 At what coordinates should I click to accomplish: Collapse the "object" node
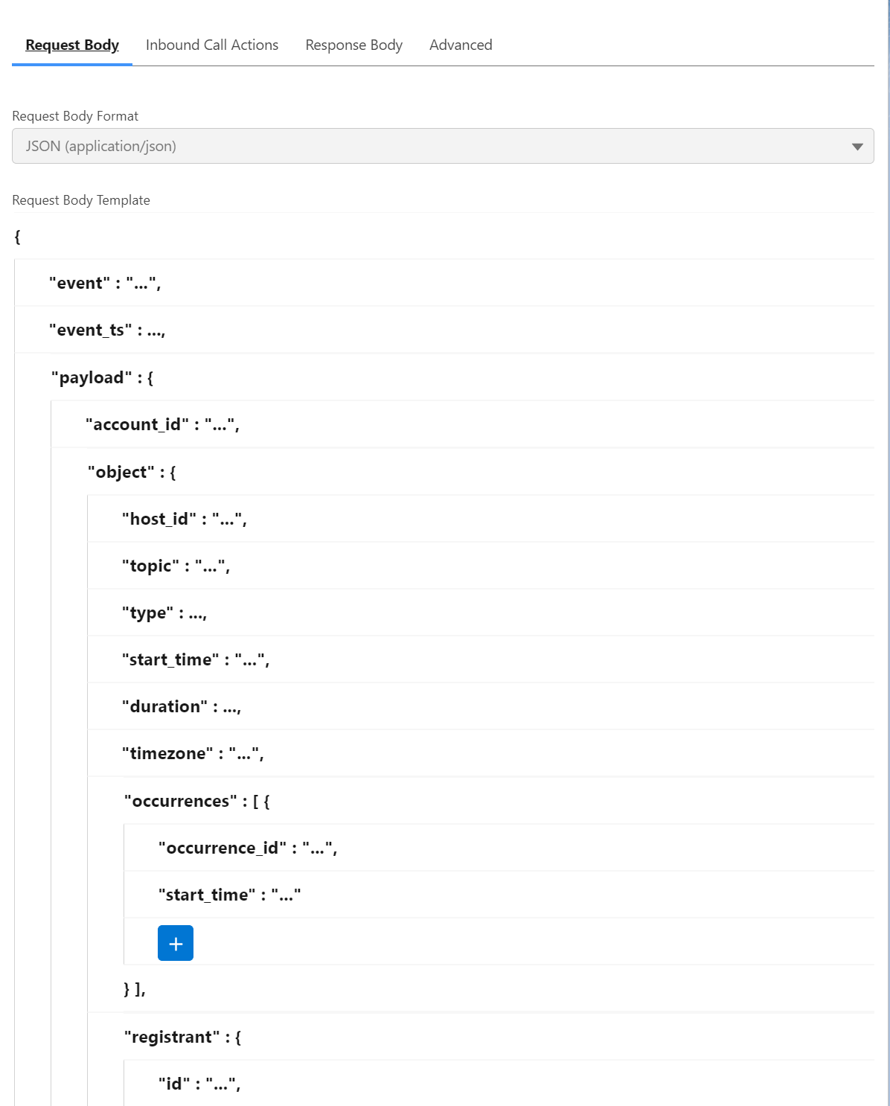tap(132, 472)
